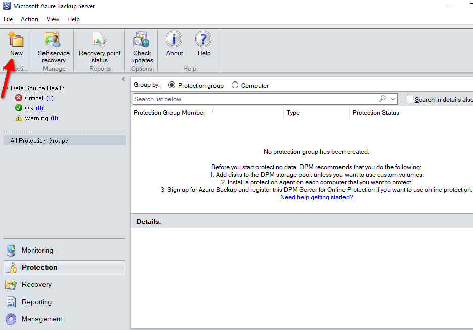Image resolution: width=473 pixels, height=330 pixels.
Task: Filter by Critical (0) health
Action: click(39, 98)
